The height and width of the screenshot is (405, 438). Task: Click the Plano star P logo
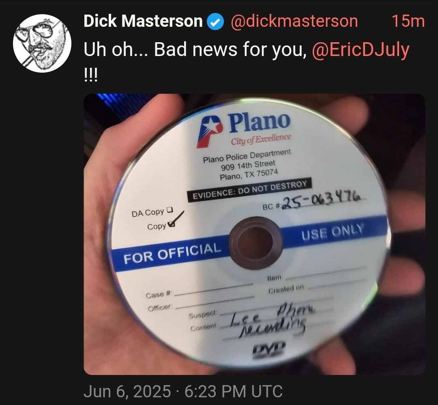coord(210,131)
